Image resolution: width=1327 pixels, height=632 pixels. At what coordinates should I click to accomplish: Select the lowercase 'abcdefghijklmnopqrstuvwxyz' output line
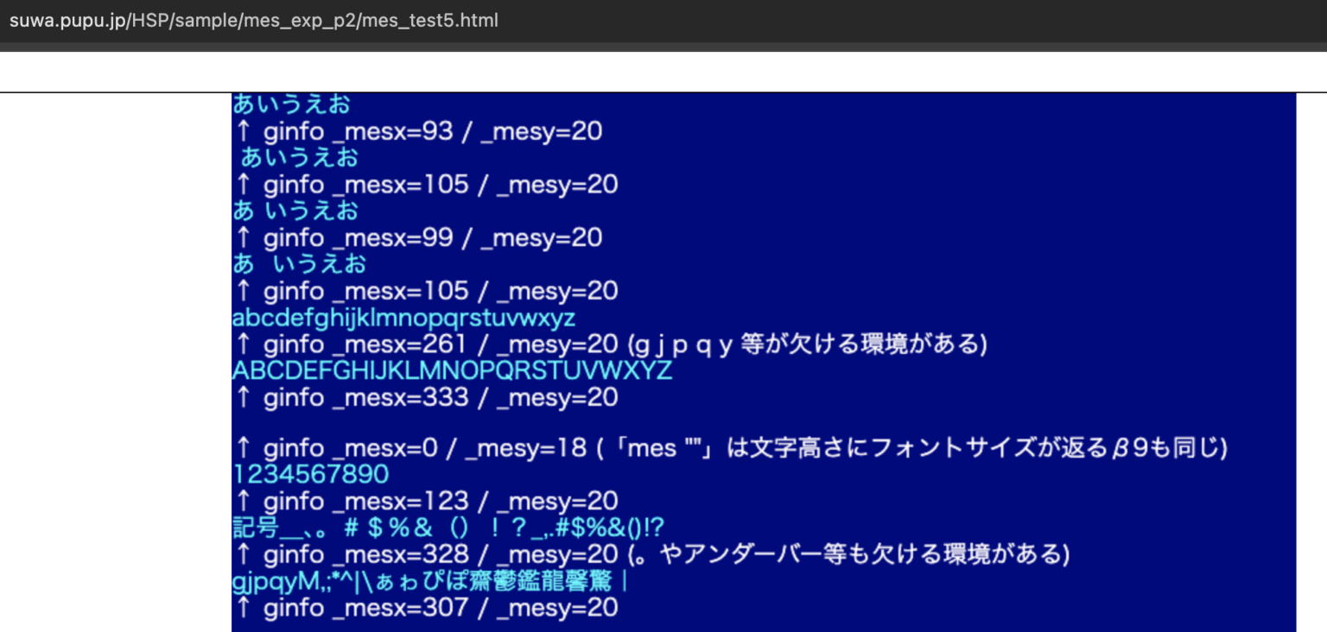point(402,318)
